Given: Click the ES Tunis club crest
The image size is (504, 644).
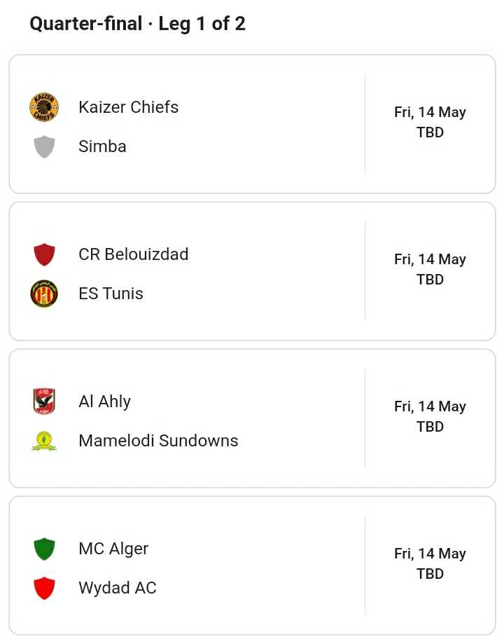Looking at the screenshot, I should pyautogui.click(x=44, y=294).
